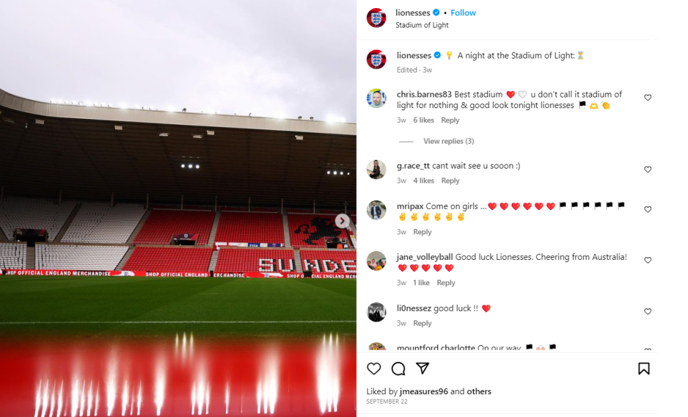
Task: Like the post with the heart icon
Action: click(374, 369)
